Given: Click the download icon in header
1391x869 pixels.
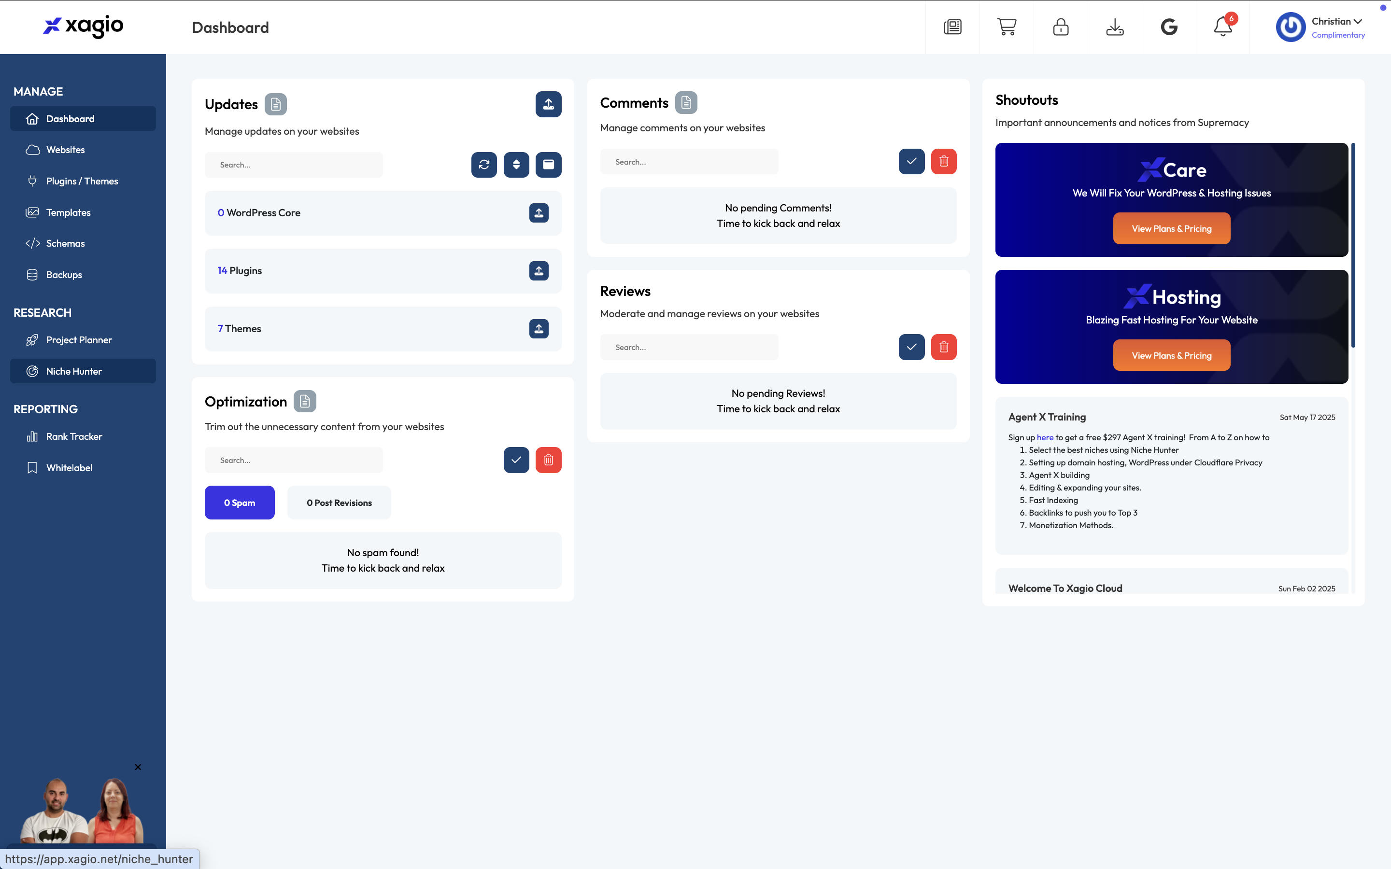Looking at the screenshot, I should pos(1115,27).
